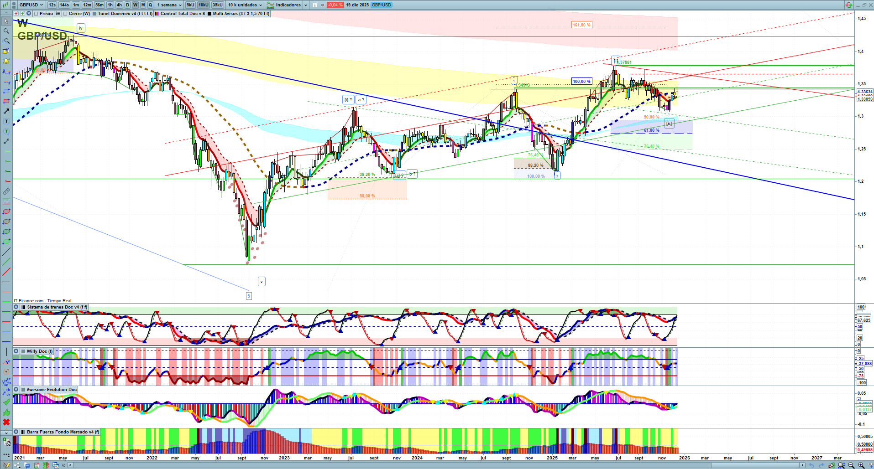Image resolution: width=874 pixels, height=469 pixels.
Task: Close the Willy Doc indicator panel
Action: (16, 351)
